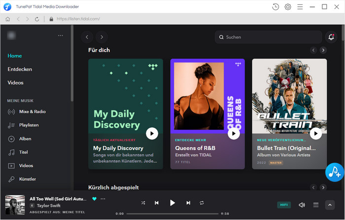
Task: Seek on the playback progress bar
Action: point(172,214)
